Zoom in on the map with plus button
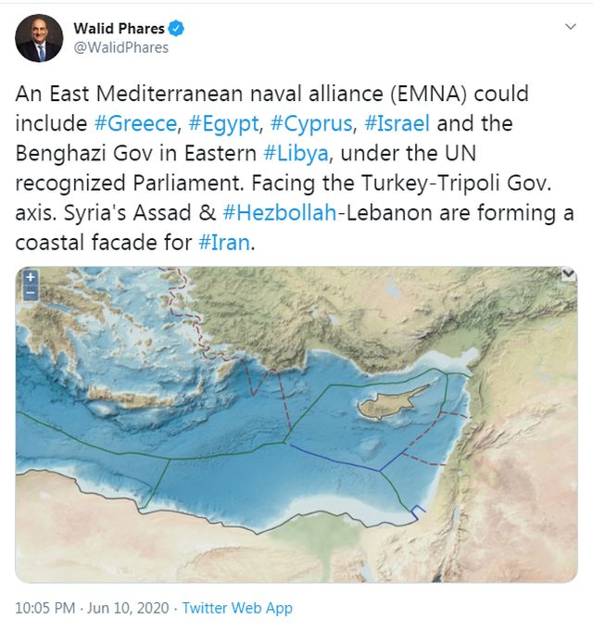The image size is (593, 632). (31, 277)
